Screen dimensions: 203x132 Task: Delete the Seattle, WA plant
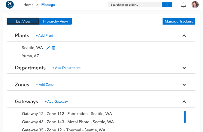54,48
